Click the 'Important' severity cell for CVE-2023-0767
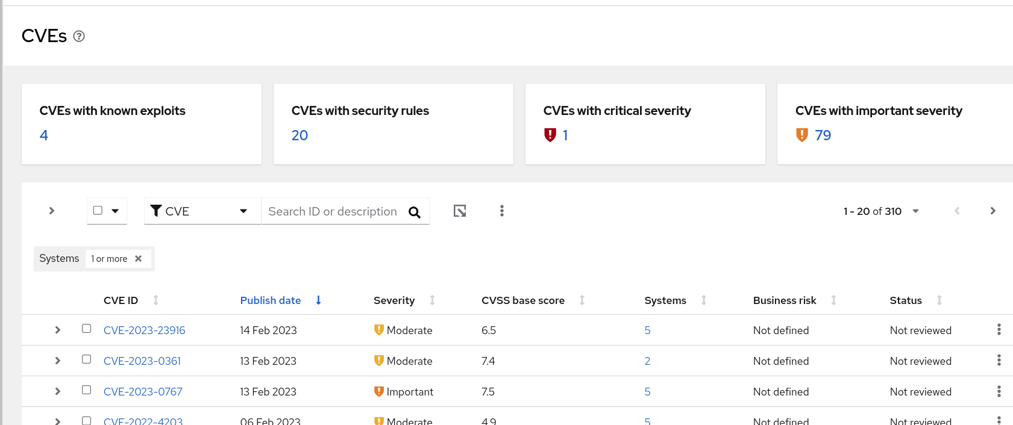This screenshot has width=1013, height=425. click(403, 392)
